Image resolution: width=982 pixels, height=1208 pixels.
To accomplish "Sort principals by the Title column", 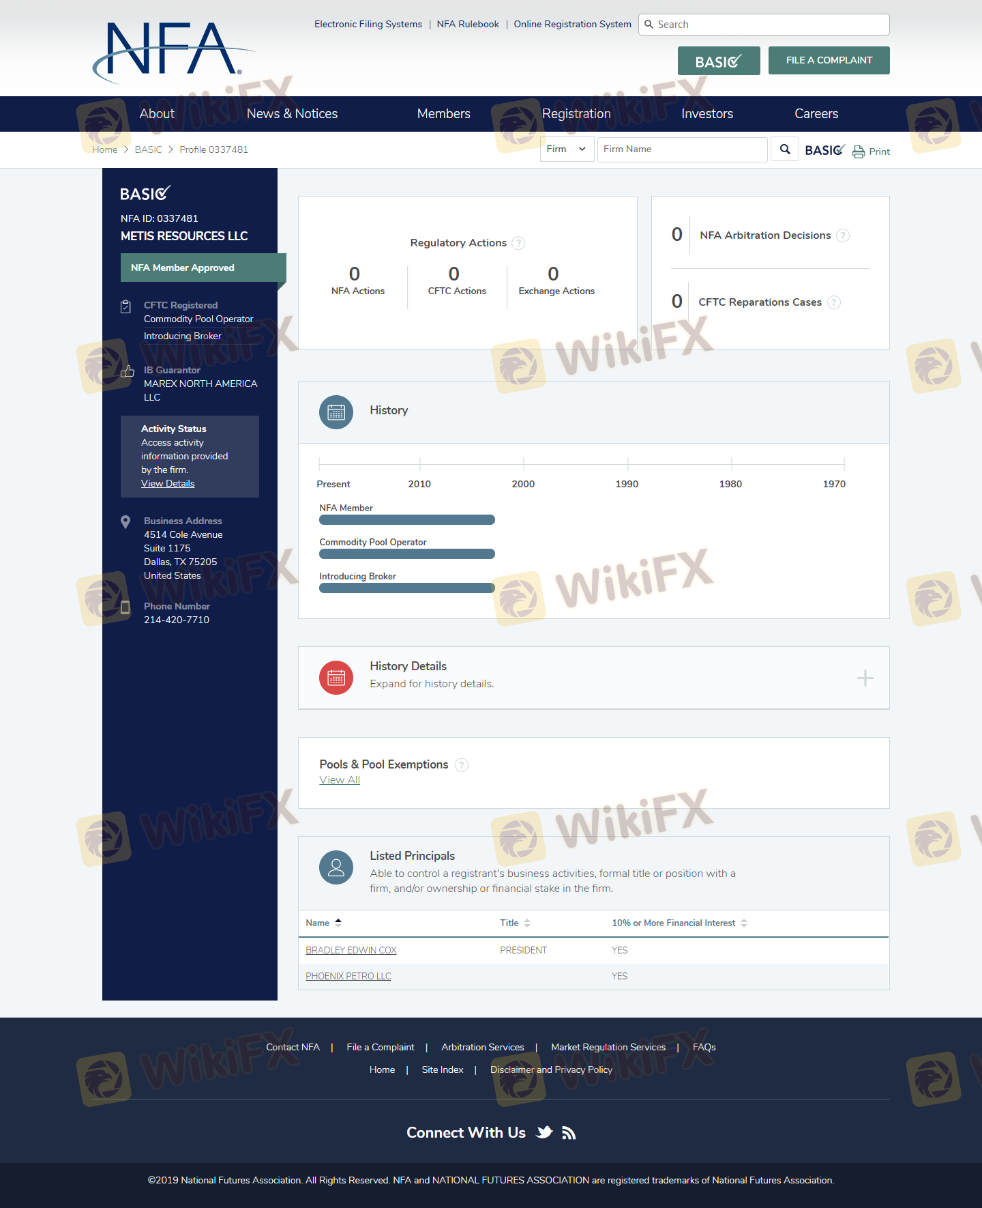I will (527, 923).
